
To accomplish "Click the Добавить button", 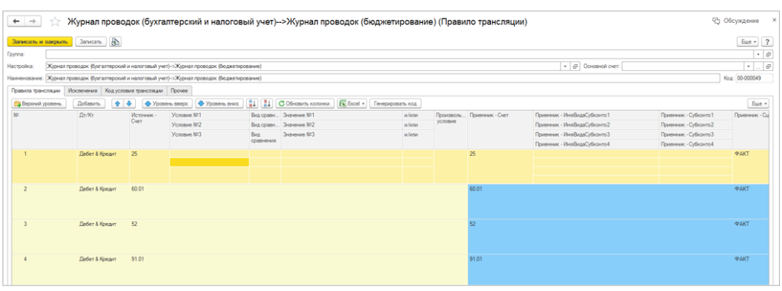I will 89,103.
